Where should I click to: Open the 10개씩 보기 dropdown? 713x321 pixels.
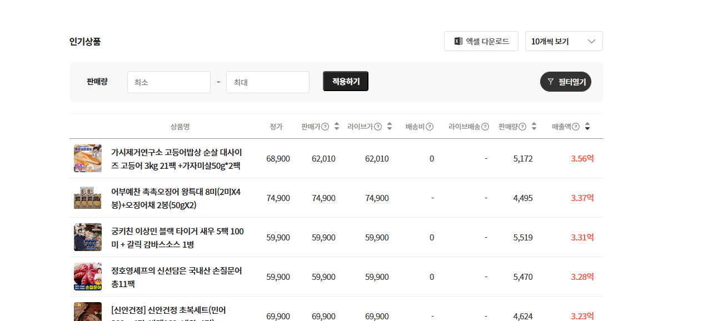[x=564, y=41]
